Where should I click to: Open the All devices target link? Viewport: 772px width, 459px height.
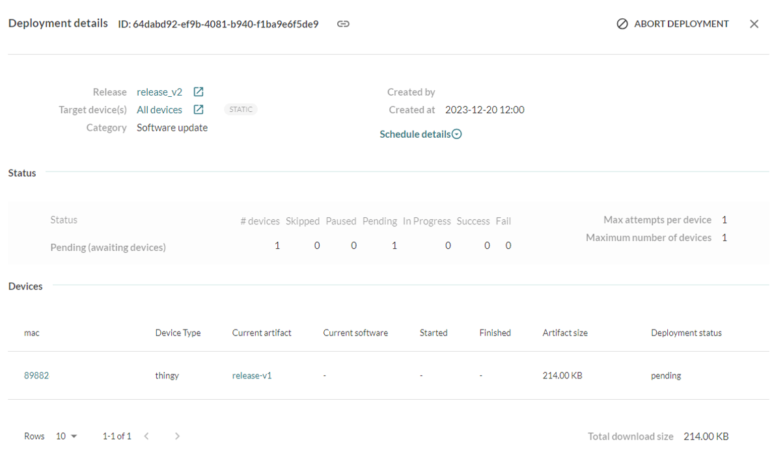click(x=159, y=110)
